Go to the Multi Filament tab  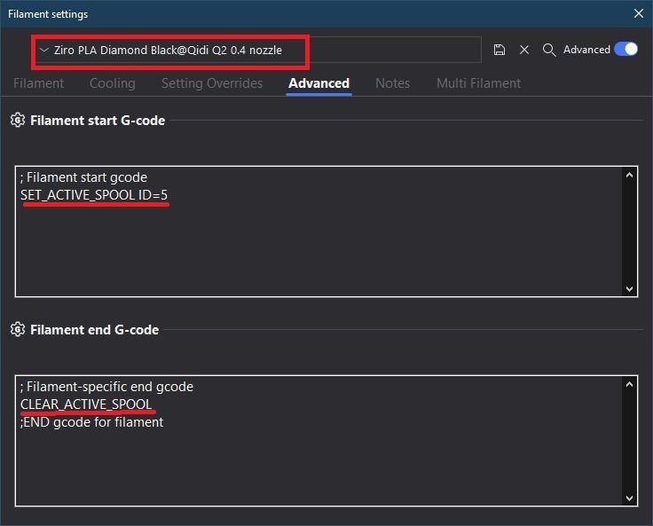point(478,83)
